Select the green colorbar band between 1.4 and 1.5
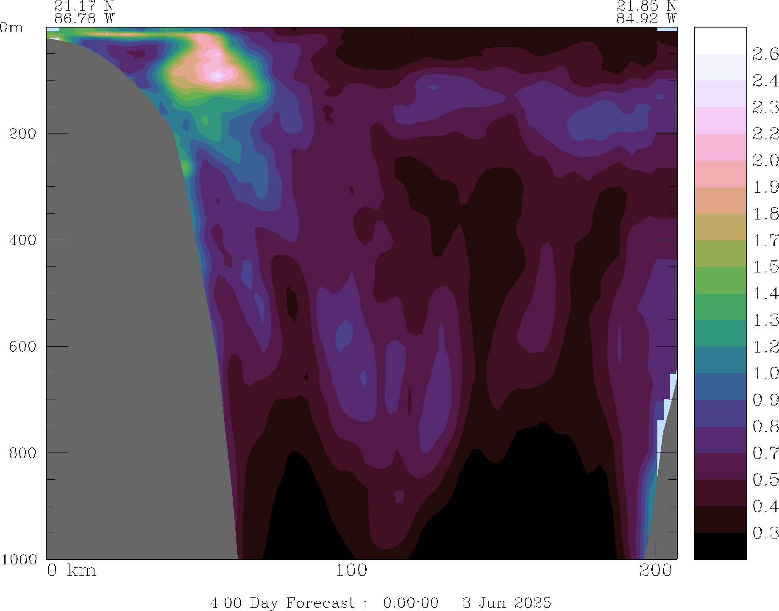The image size is (779, 611). (x=720, y=280)
